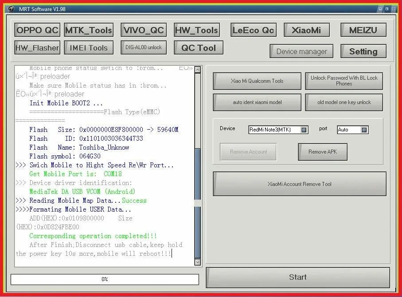
Task: Open the OPPO QC tools
Action: point(37,30)
